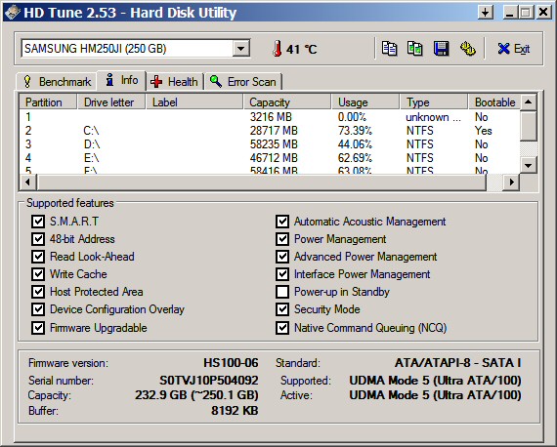557x447 pixels.
Task: Toggle Power Management checkbox
Action: click(282, 239)
